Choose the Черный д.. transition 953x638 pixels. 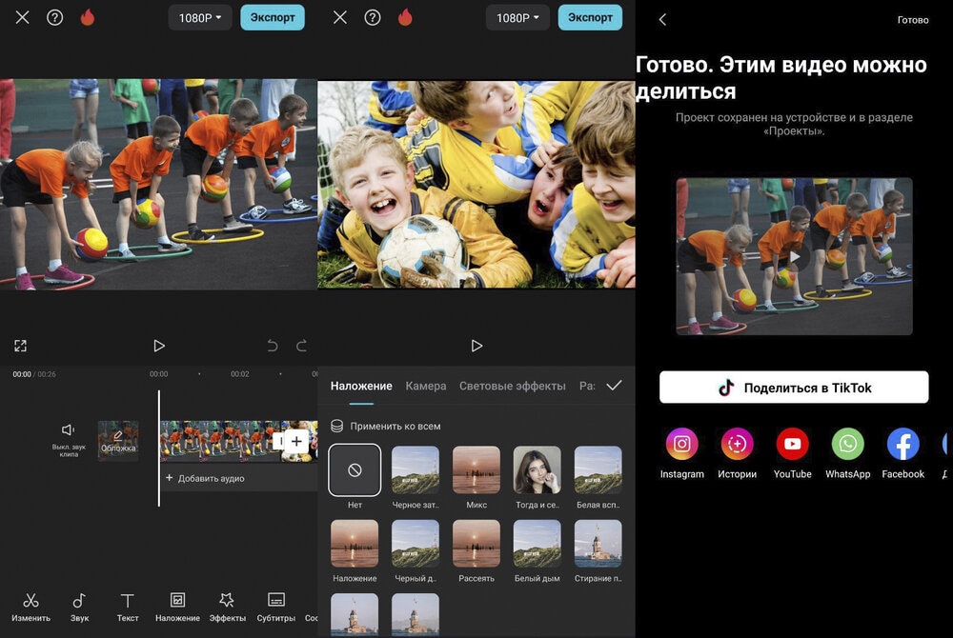pyautogui.click(x=416, y=544)
